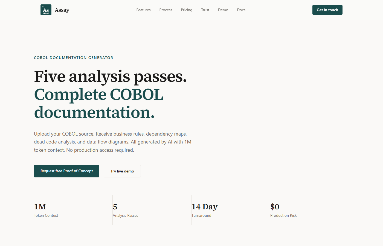Click the COBOL DOCUMENTATION GENERATOR label
Image resolution: width=383 pixels, height=246 pixels.
pos(74,58)
